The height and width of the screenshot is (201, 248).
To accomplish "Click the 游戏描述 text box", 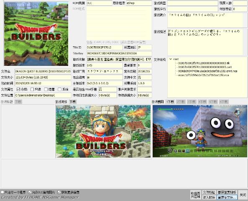I will 207,42.
